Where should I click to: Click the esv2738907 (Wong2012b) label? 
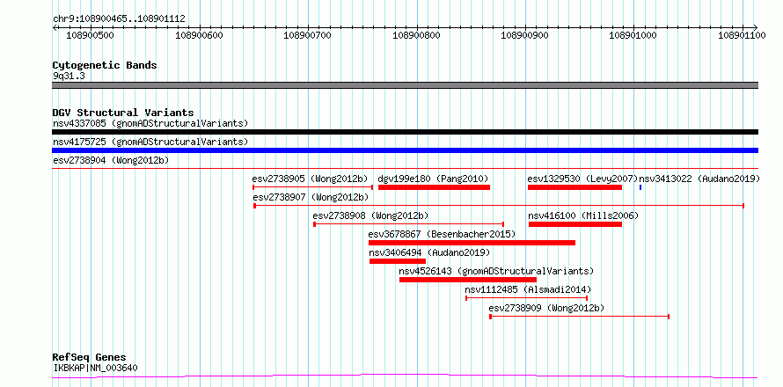click(x=310, y=197)
